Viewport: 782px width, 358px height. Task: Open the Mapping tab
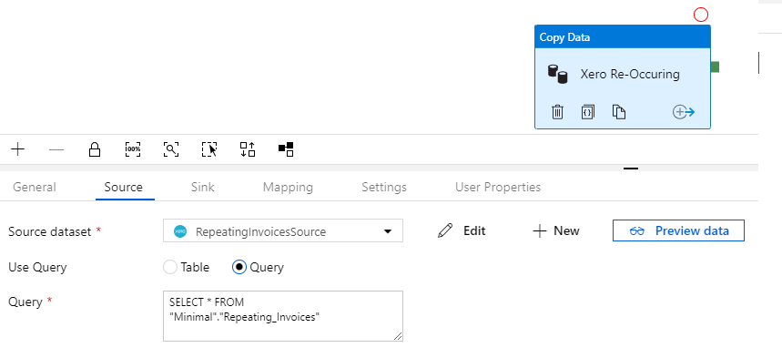[288, 188]
